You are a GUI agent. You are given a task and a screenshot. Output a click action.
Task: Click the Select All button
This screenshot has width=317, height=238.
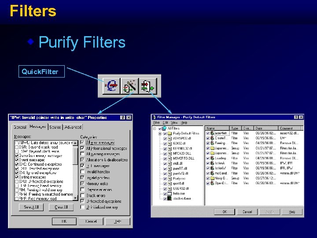(31, 207)
